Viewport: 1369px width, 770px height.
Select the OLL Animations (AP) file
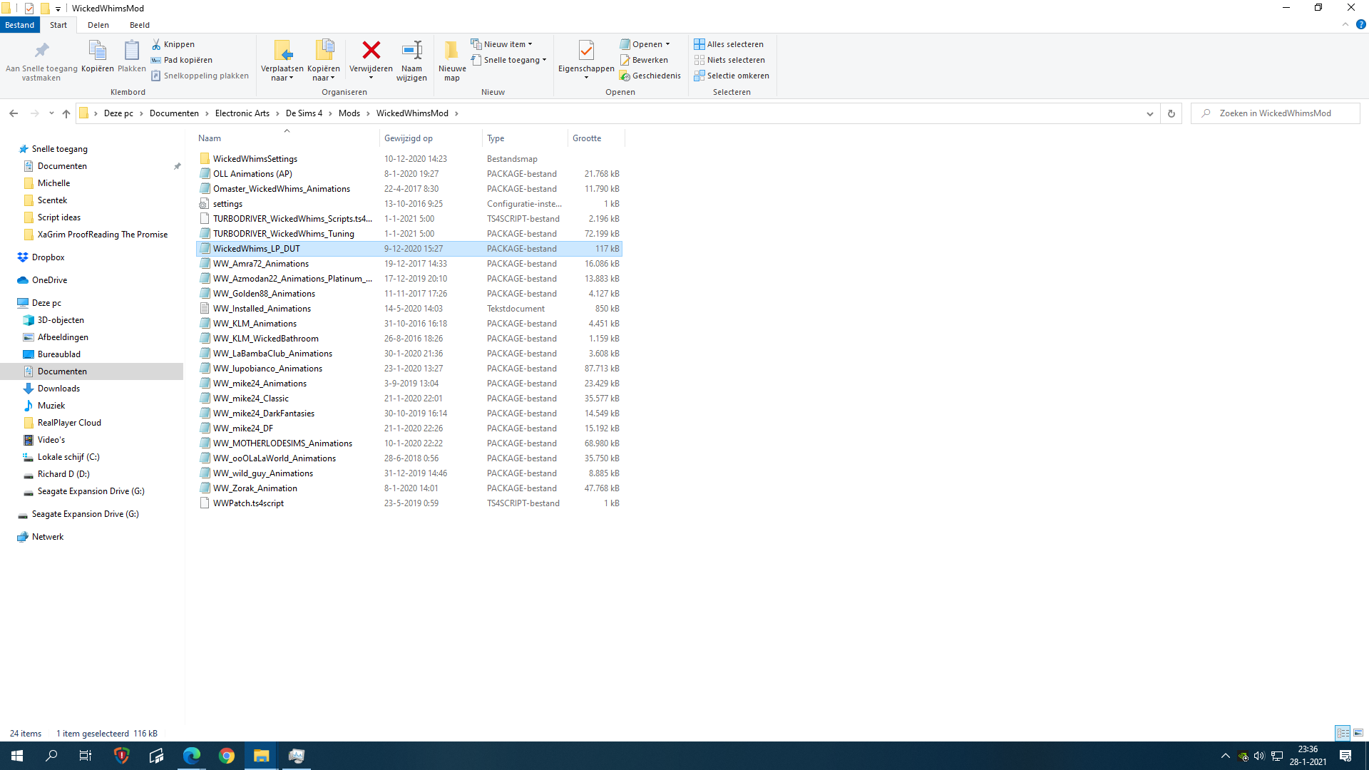click(409, 174)
